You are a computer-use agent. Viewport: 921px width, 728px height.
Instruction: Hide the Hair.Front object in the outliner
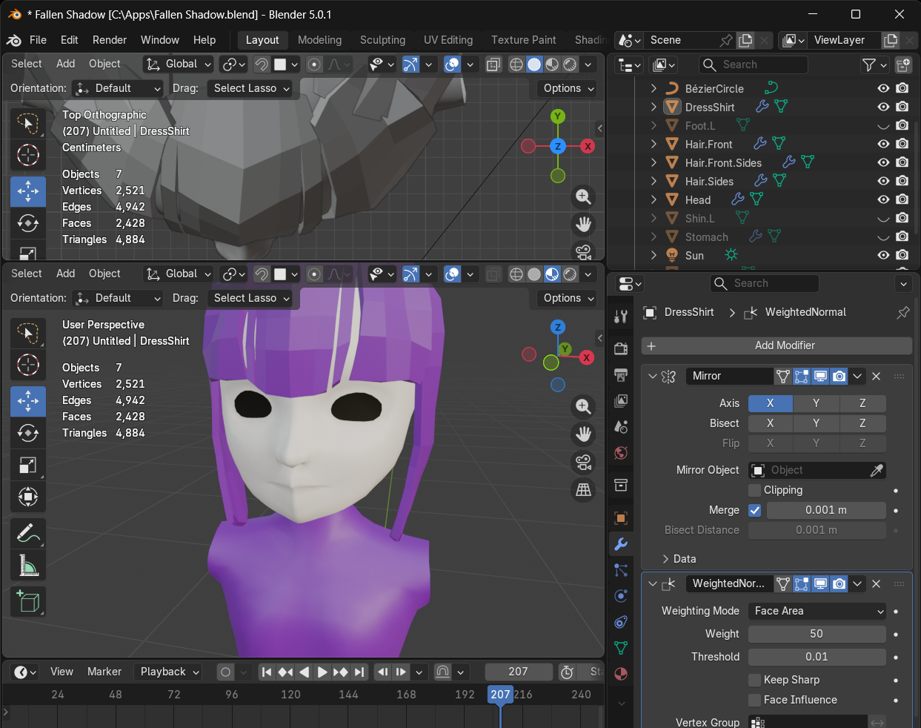(883, 144)
